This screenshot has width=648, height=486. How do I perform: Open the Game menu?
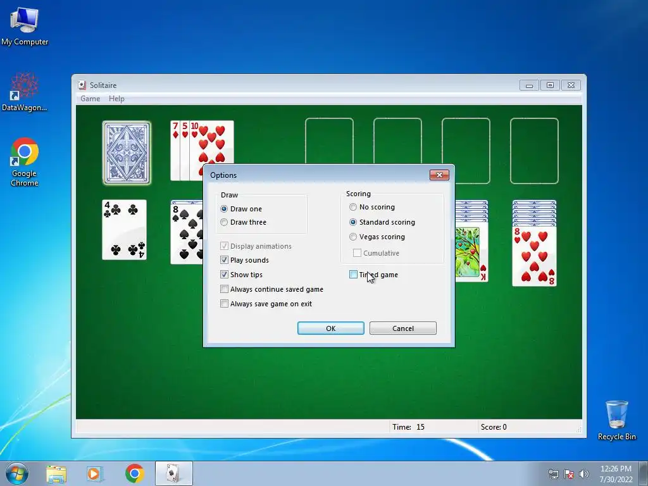(90, 99)
